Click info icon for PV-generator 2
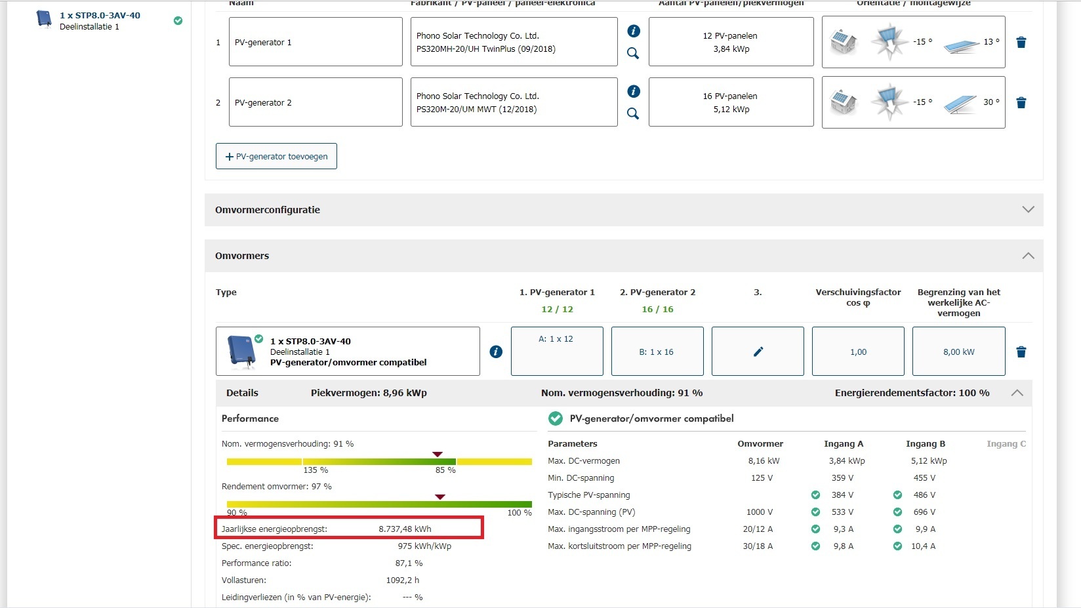 pos(633,91)
